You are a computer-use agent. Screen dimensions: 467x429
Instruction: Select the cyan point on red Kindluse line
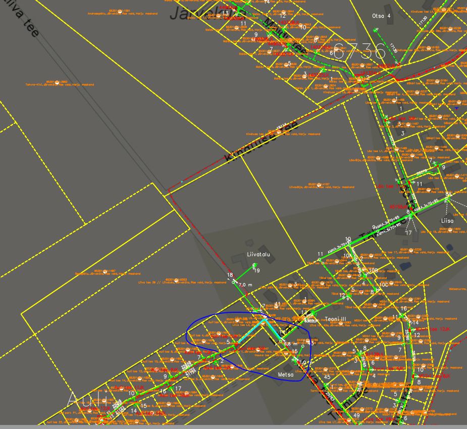click(x=181, y=181)
